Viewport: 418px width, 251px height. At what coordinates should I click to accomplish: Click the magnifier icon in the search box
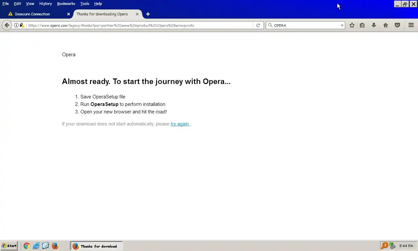point(270,25)
